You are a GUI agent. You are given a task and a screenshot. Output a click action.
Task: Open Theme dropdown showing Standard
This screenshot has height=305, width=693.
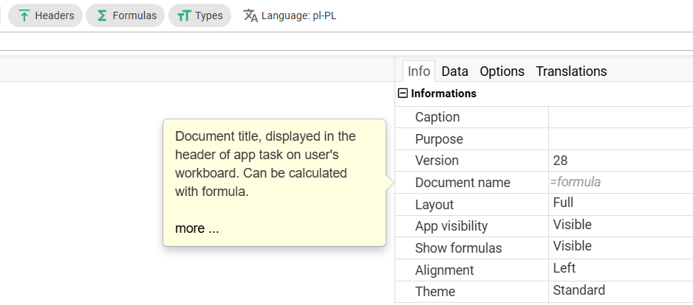coord(621,291)
